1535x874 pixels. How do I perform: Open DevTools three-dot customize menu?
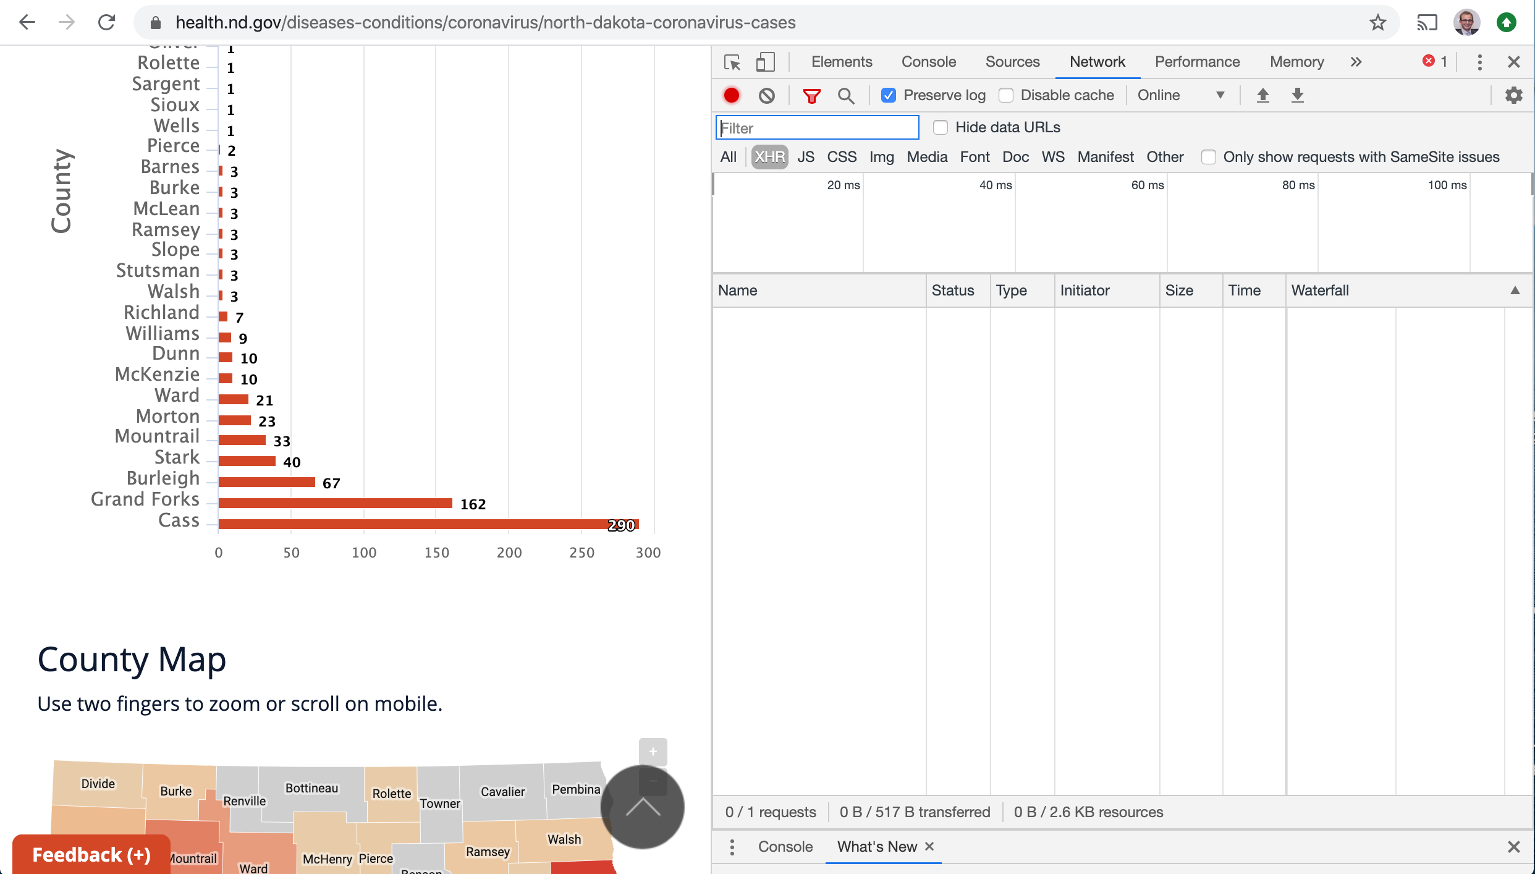[x=1479, y=62]
